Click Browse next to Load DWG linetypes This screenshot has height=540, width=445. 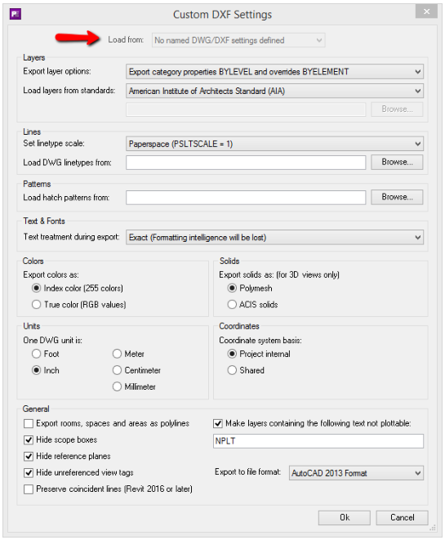pyautogui.click(x=397, y=163)
